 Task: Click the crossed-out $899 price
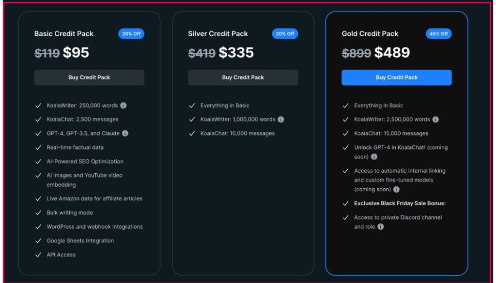(x=356, y=53)
